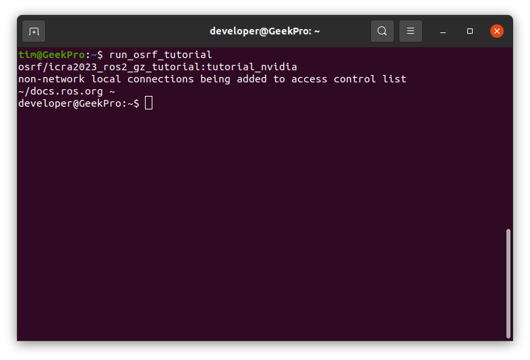Click the word "non-network" in the output
Image resolution: width=530 pixels, height=360 pixels.
click(51, 79)
